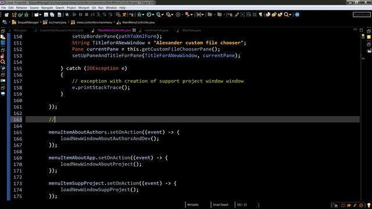Click the Package Explorer icon in the left sidebar
372x209 pixels.
3,37
